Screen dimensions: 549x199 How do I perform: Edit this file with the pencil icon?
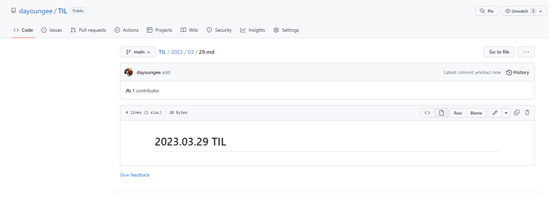495,113
